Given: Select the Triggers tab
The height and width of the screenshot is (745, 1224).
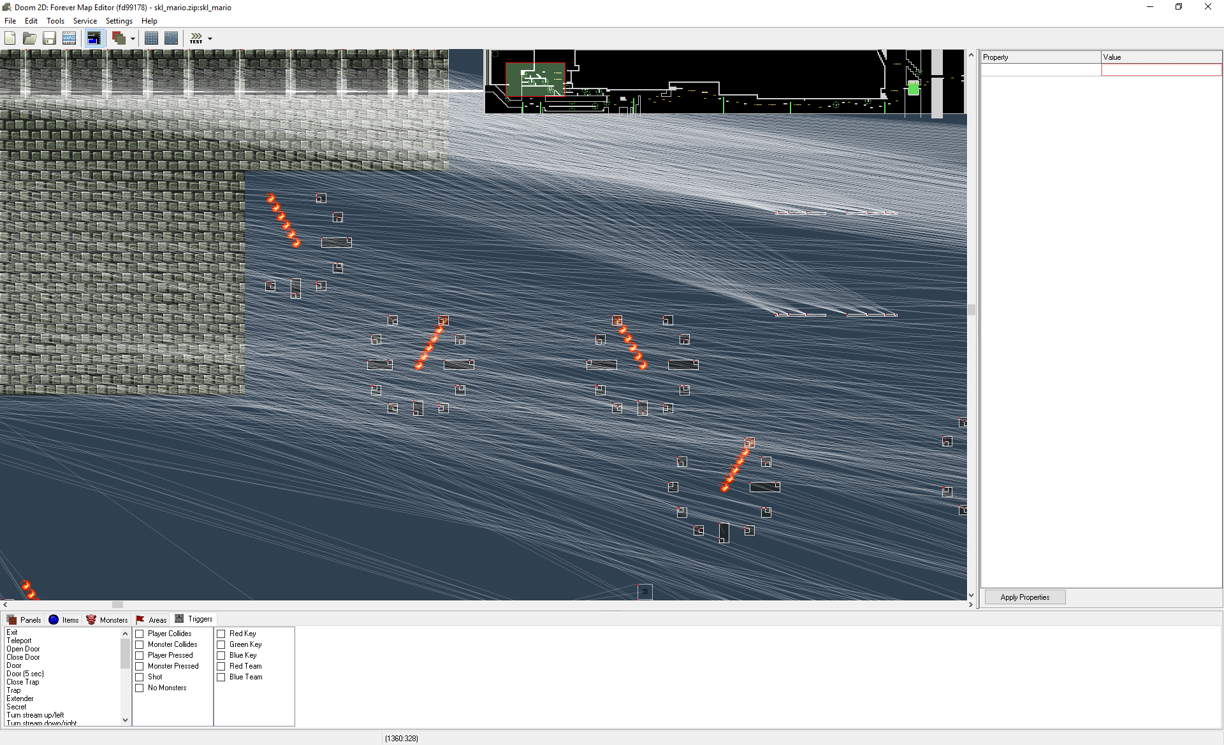Looking at the screenshot, I should coord(194,619).
